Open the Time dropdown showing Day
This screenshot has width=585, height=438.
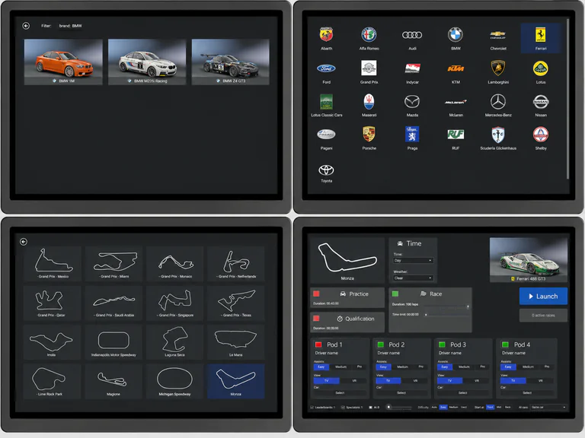tap(413, 260)
